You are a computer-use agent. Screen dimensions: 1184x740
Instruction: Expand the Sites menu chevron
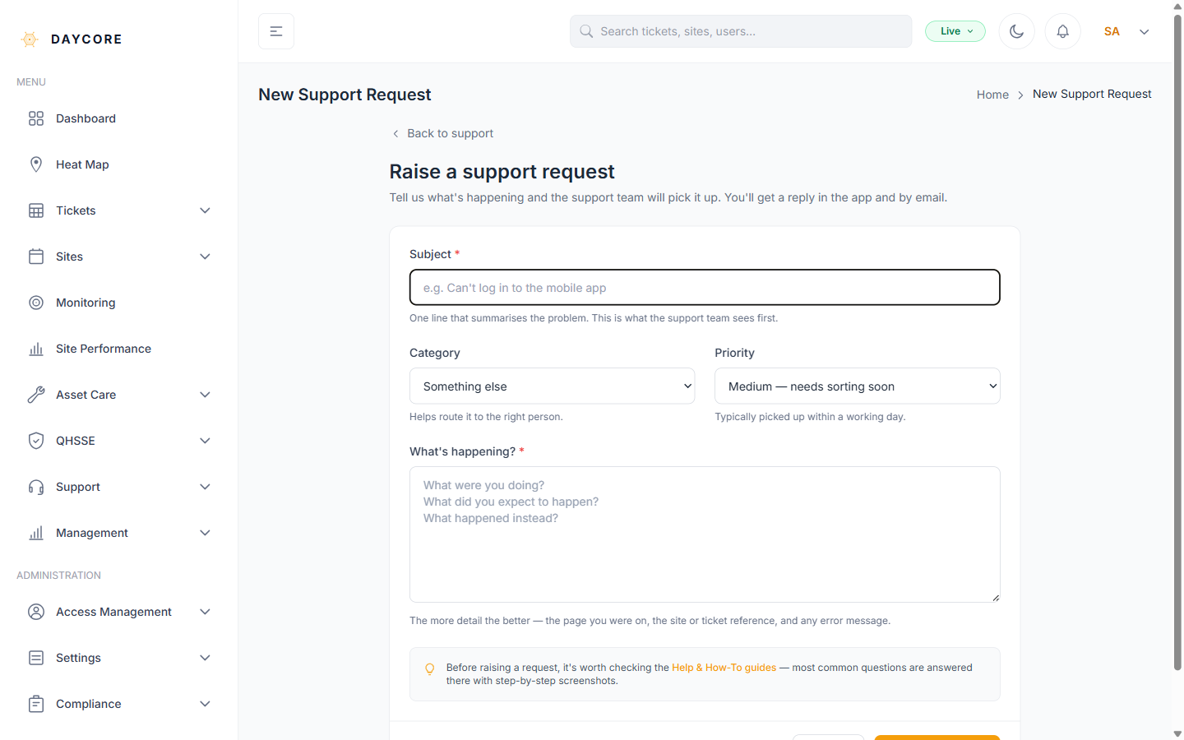(x=206, y=257)
